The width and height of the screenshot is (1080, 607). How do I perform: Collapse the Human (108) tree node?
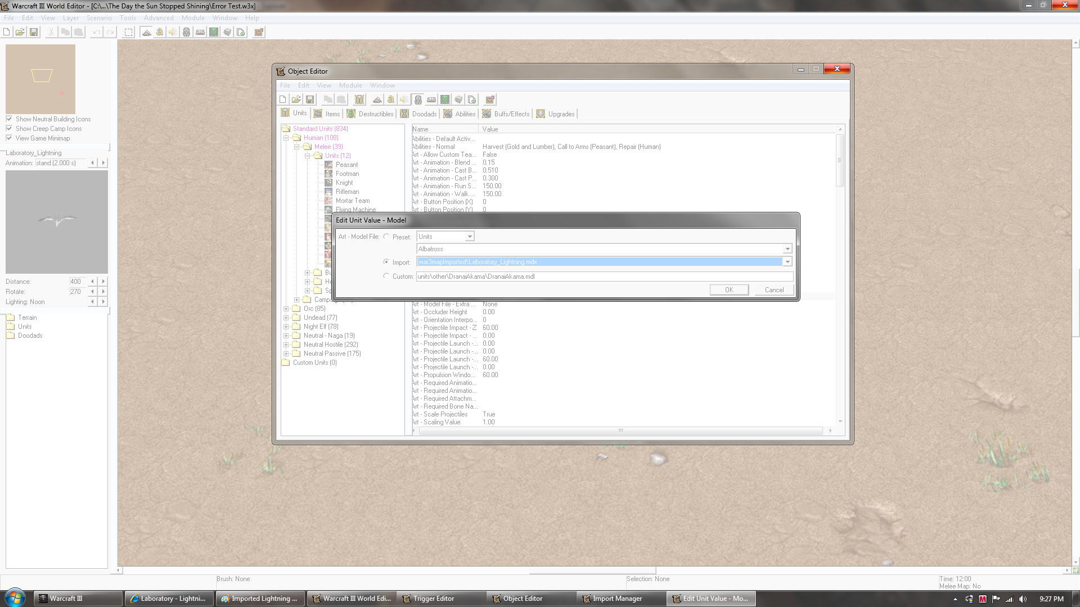(286, 138)
